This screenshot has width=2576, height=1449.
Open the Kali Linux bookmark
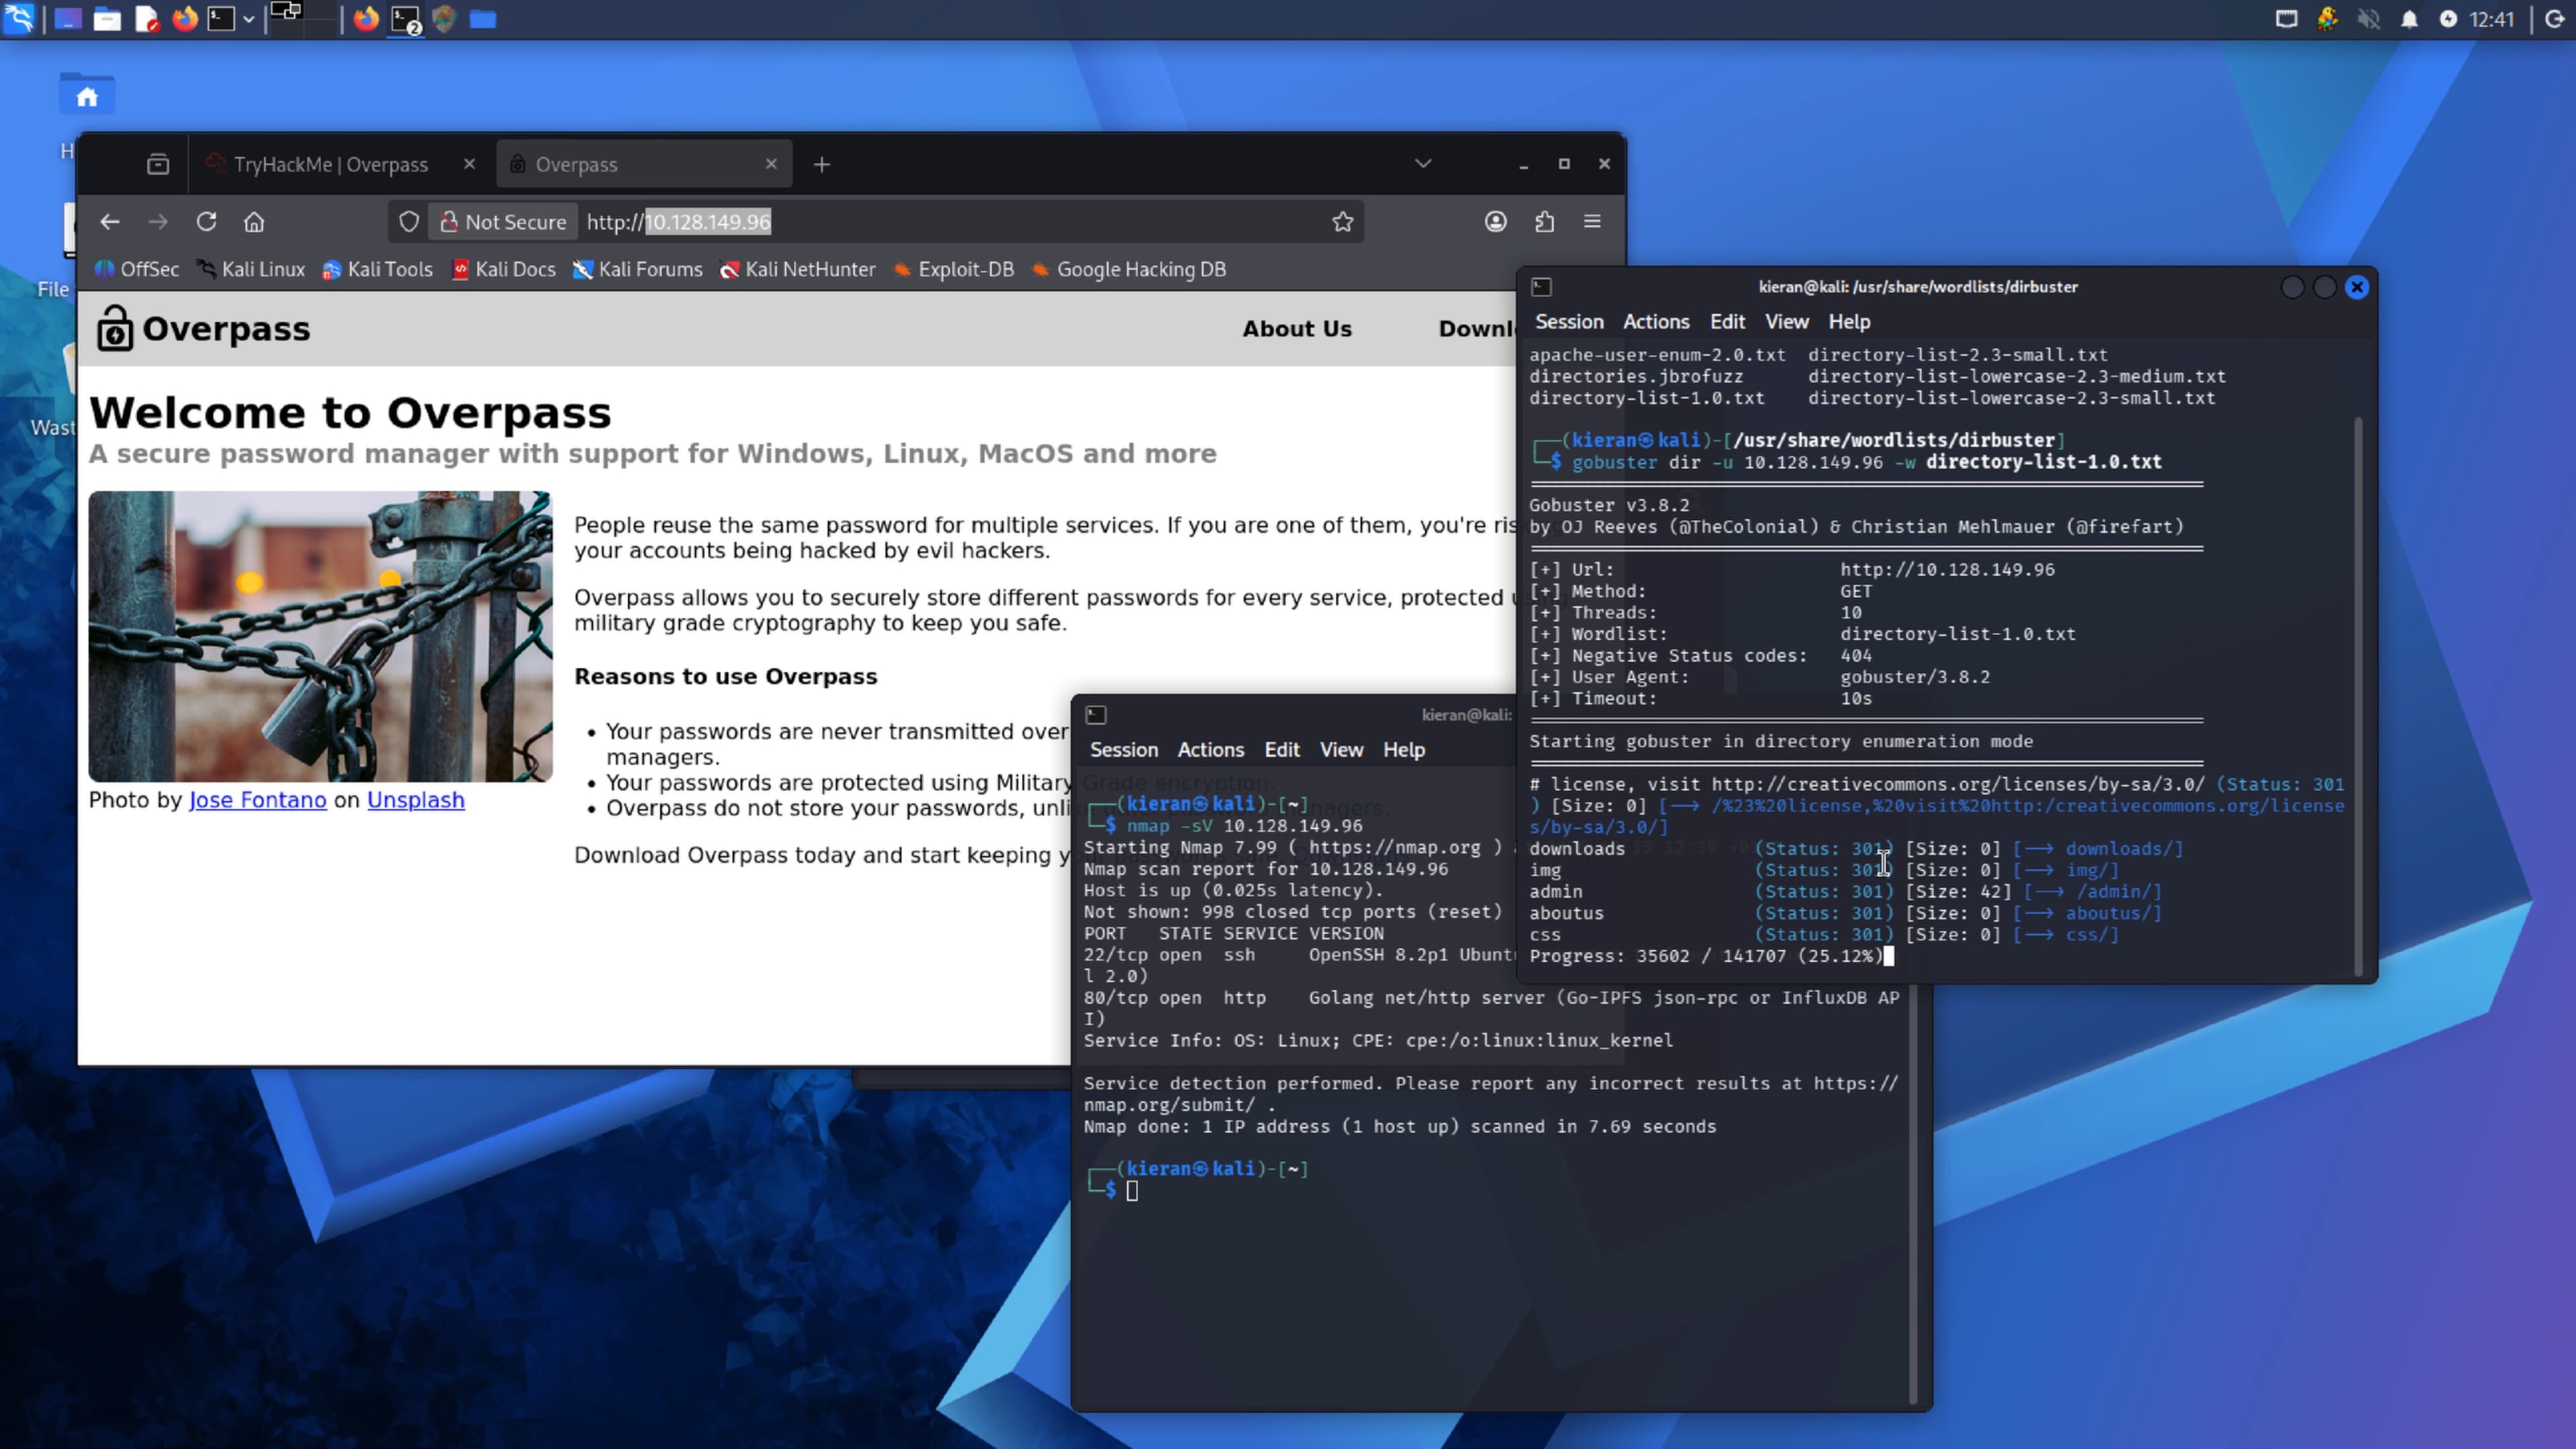(251, 269)
